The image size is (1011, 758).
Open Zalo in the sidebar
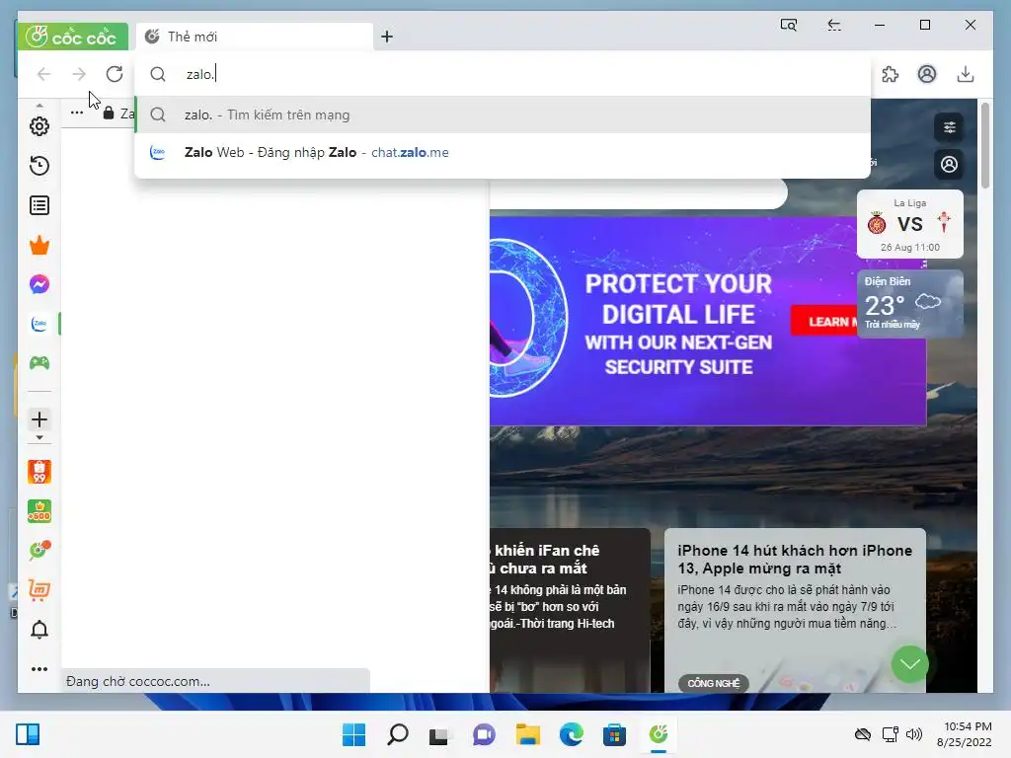[x=39, y=324]
